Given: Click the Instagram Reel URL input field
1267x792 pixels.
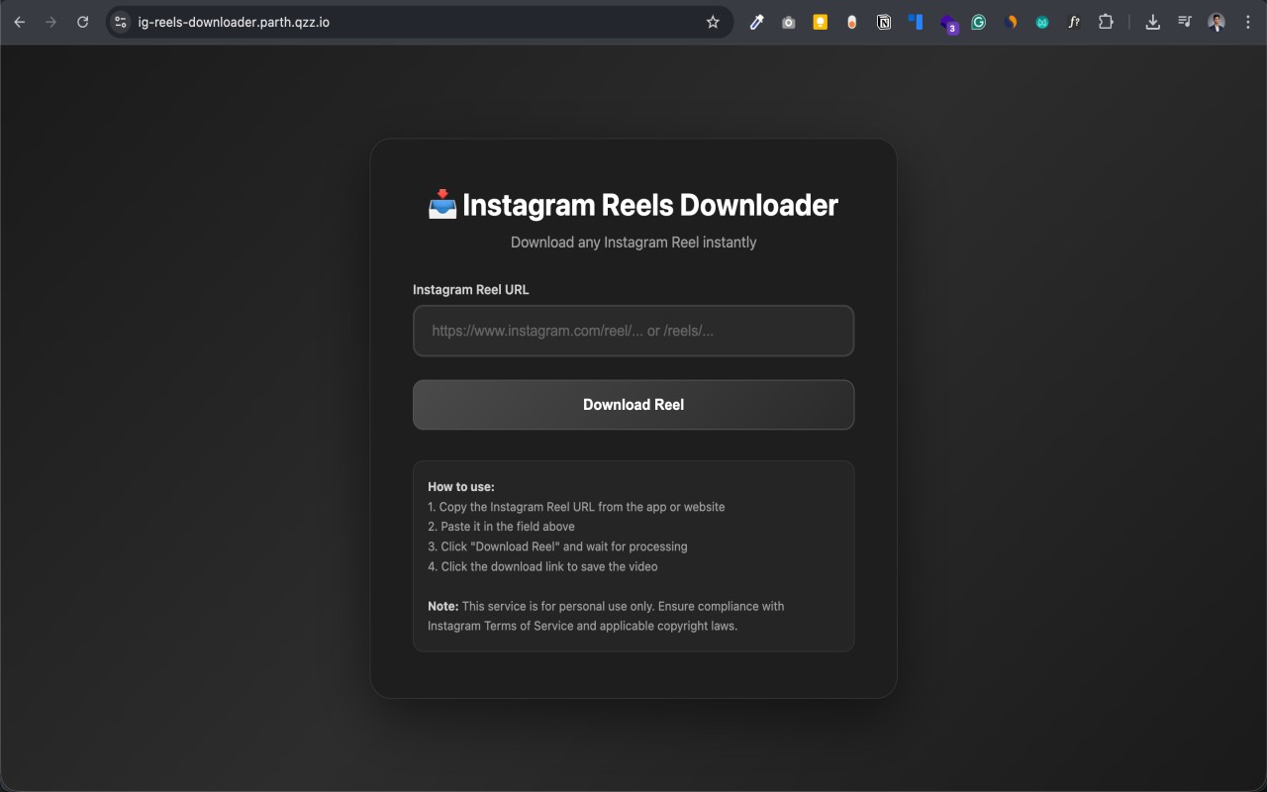Looking at the screenshot, I should (633, 331).
